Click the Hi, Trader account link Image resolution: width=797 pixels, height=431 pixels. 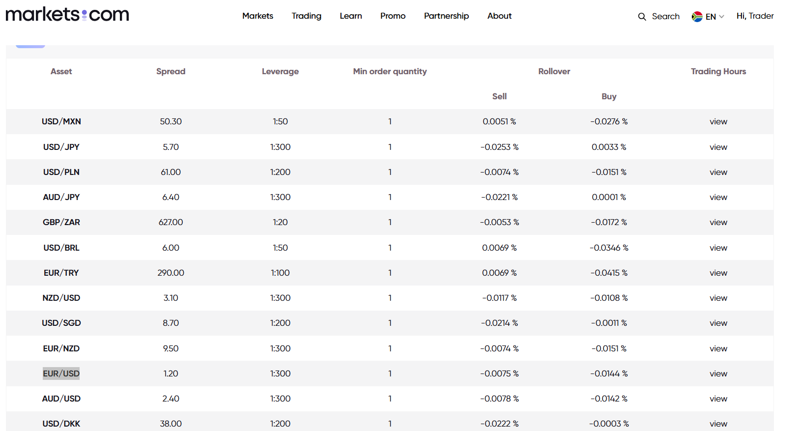(755, 16)
